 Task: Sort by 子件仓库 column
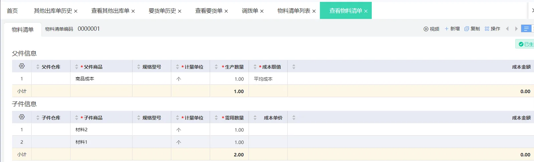point(38,118)
